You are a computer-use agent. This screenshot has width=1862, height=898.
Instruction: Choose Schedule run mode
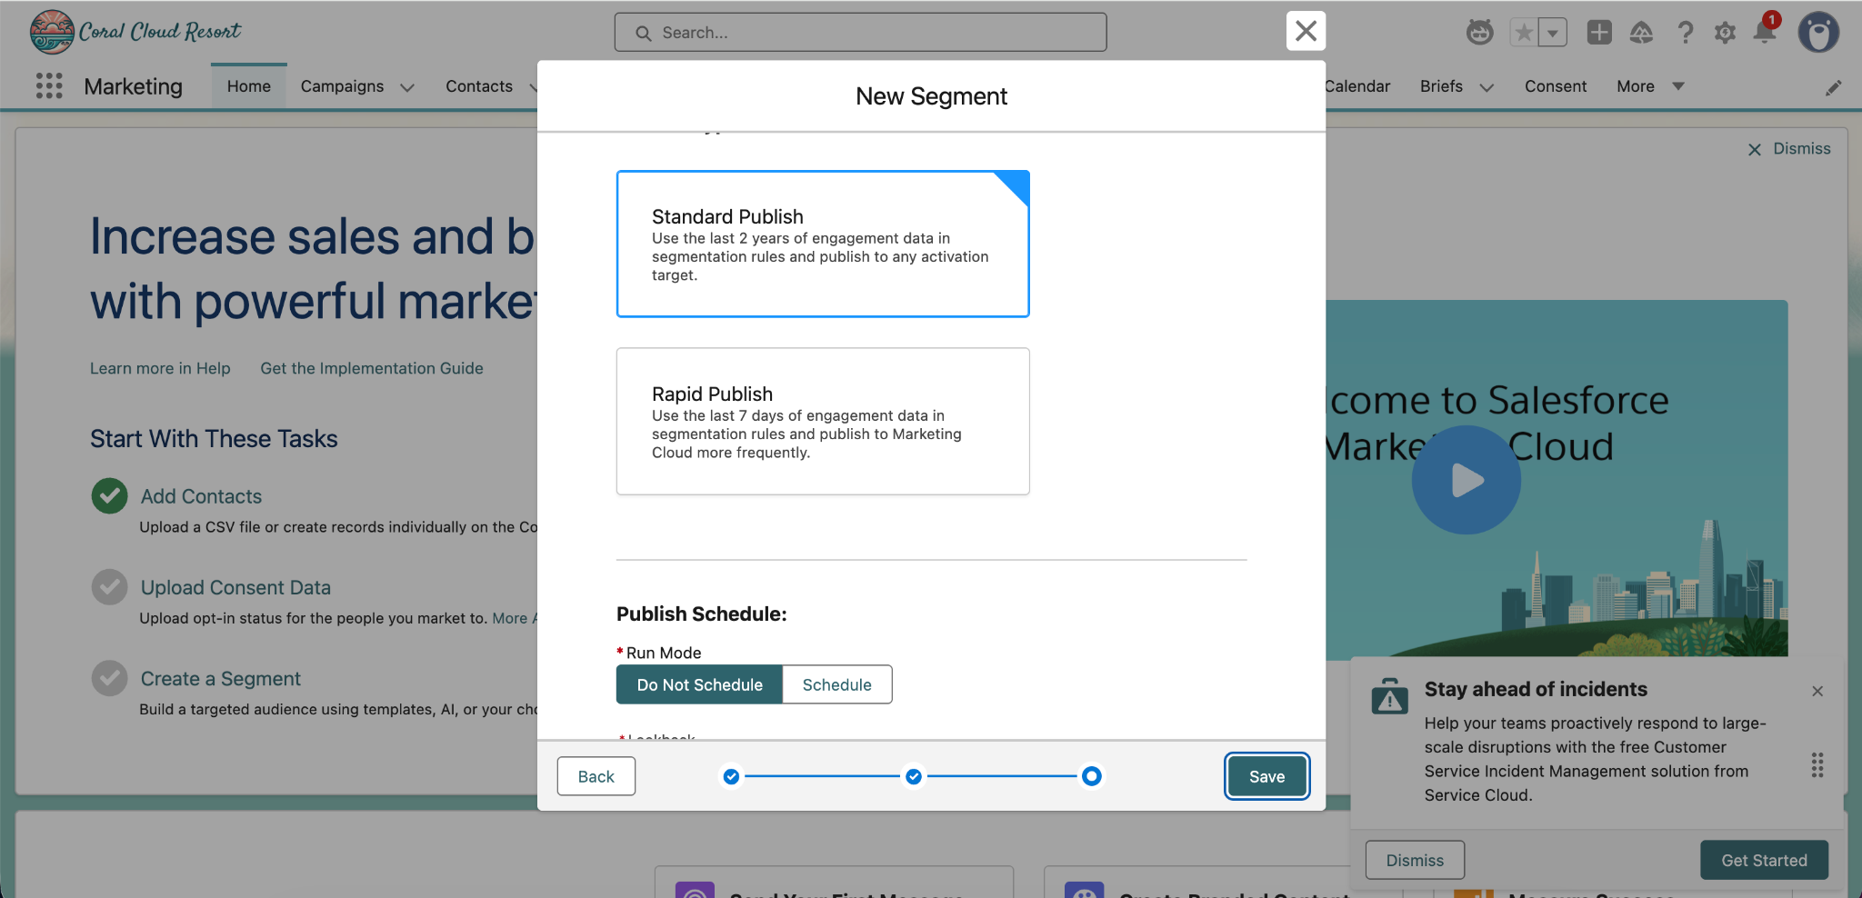pos(836,684)
